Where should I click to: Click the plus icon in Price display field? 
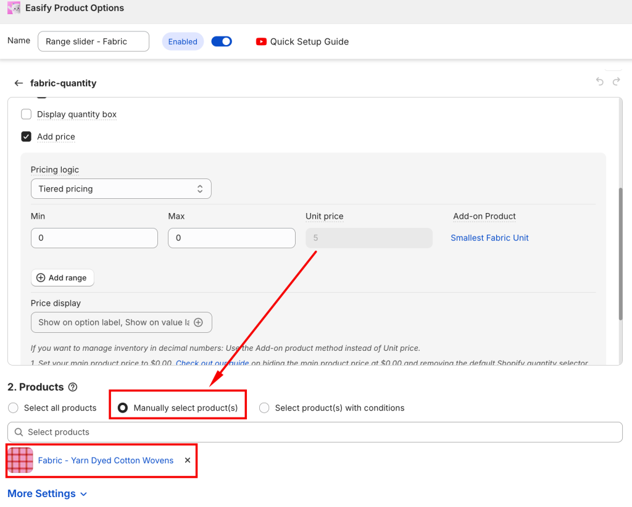click(x=198, y=322)
